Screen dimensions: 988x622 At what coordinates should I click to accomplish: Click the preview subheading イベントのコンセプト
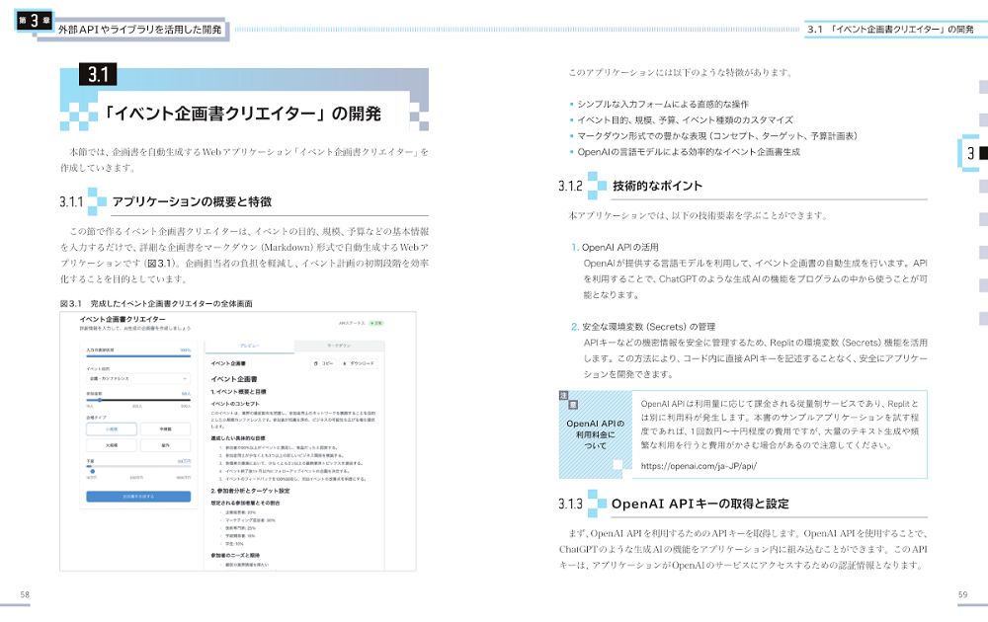[x=234, y=404]
